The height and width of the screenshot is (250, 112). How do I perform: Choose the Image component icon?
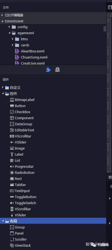pyautogui.click(x=12, y=148)
